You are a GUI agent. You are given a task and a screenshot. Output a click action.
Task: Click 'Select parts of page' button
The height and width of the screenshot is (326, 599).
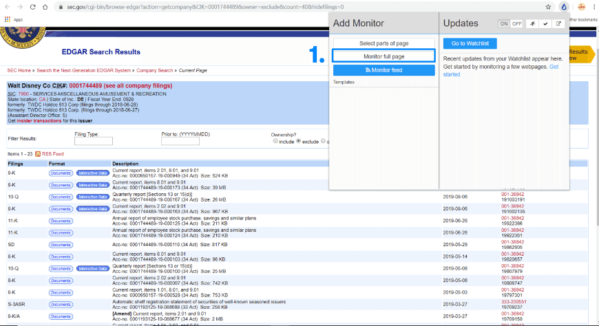point(383,43)
